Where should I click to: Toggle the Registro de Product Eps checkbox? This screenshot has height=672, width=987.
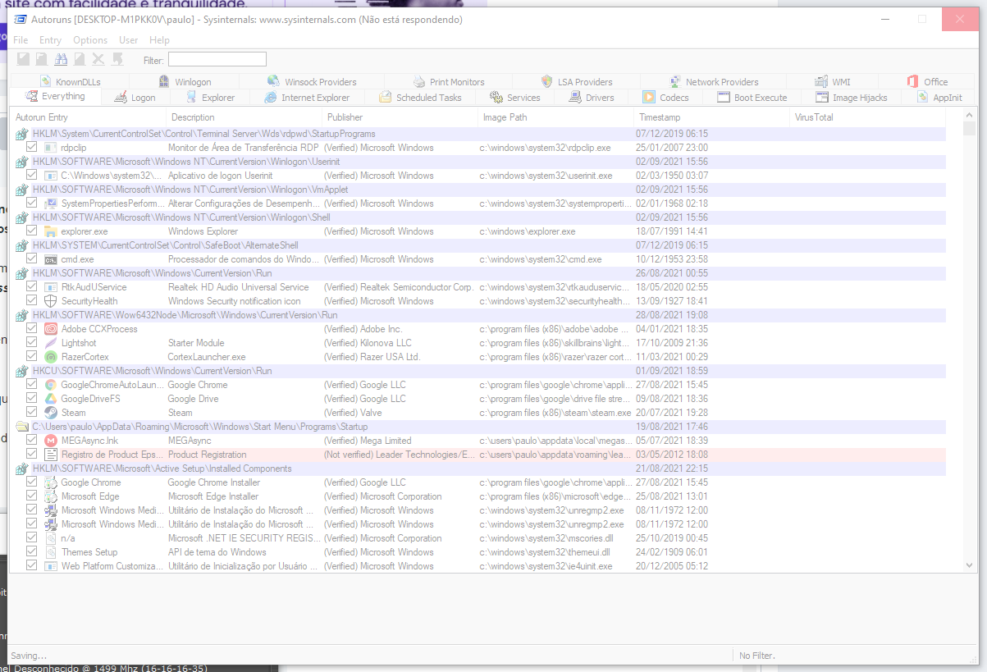pyautogui.click(x=32, y=455)
